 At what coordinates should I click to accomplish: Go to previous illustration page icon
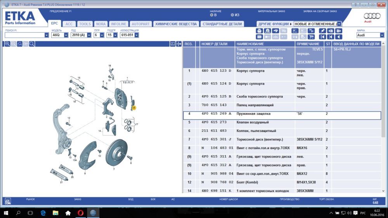[330, 31]
